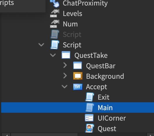Screen dimensions: 154x136
Task: Expand the QuestBar tree node
Action: (65, 65)
